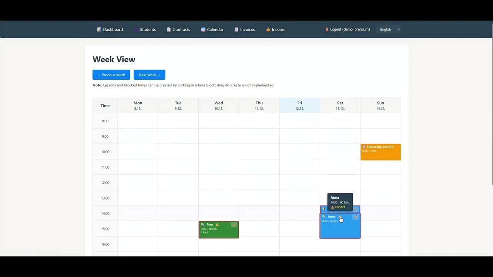Log out of demo_premium account
493x277 pixels.
pyautogui.click(x=348, y=29)
